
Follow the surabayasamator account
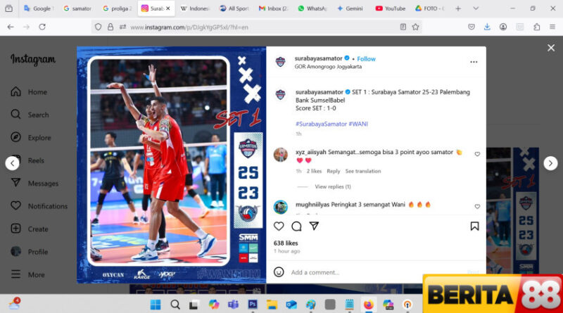coord(366,59)
